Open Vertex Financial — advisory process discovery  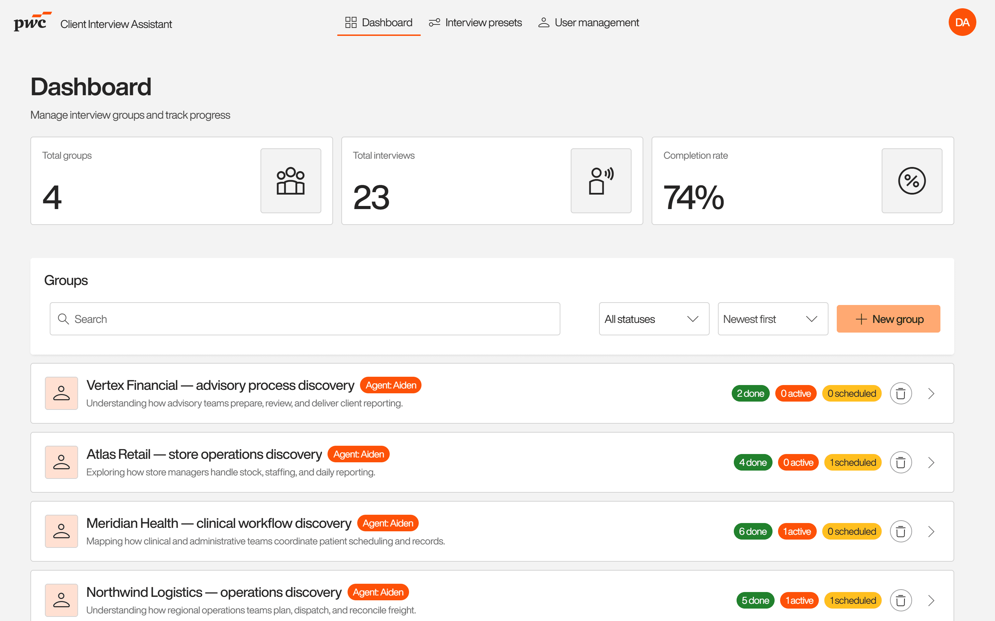click(220, 385)
